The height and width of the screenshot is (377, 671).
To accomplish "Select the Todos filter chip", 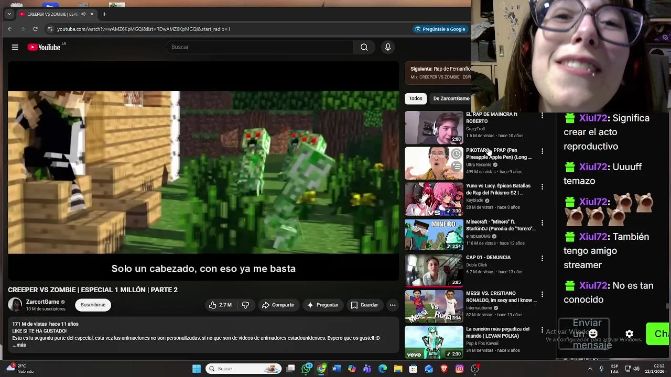I will [x=416, y=98].
